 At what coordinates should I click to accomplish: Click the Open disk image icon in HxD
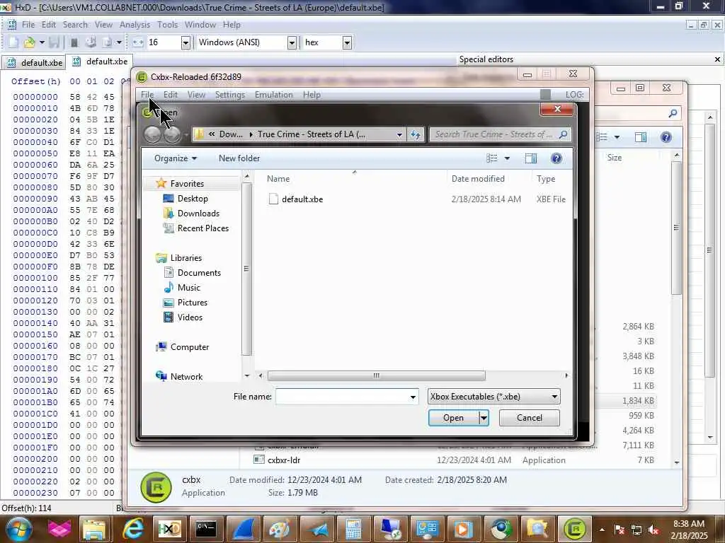[108, 42]
